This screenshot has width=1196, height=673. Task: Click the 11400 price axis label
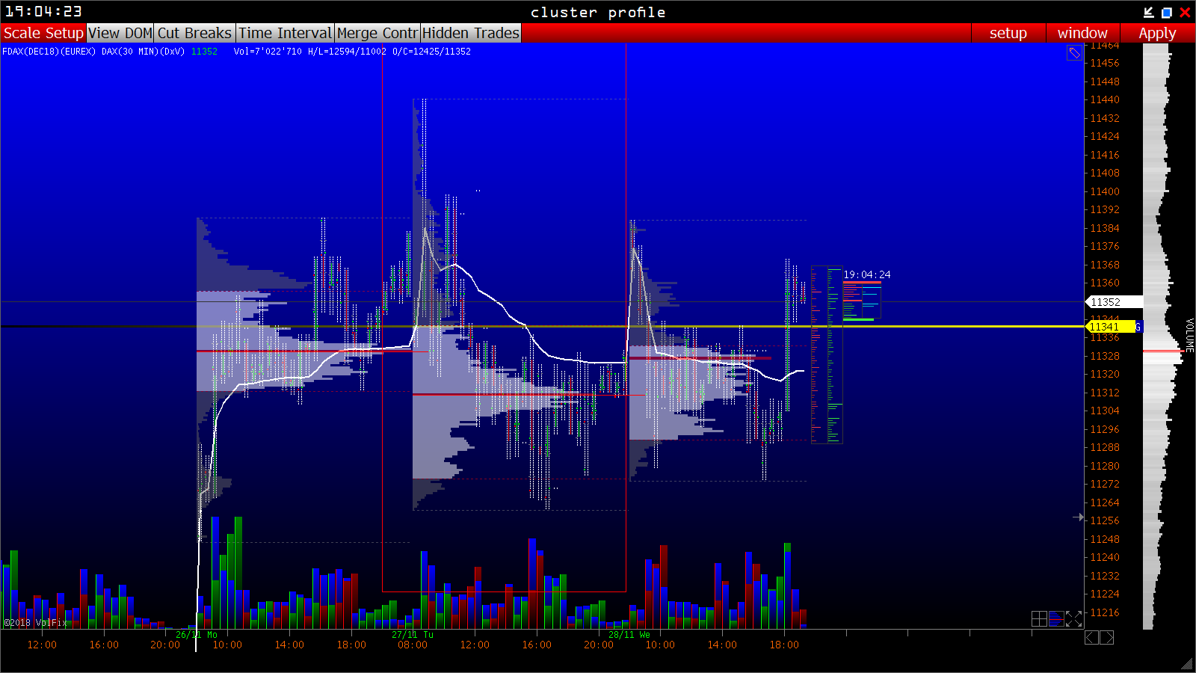pyautogui.click(x=1105, y=191)
